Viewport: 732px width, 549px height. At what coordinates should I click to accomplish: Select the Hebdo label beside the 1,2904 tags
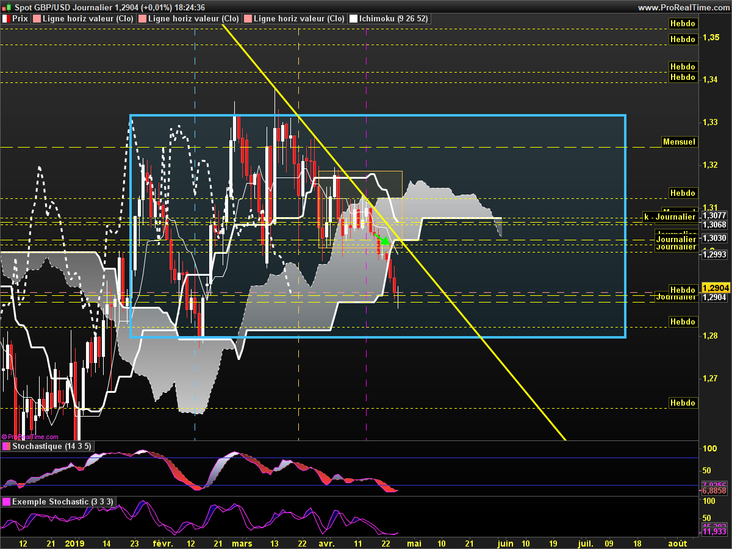coord(683,289)
